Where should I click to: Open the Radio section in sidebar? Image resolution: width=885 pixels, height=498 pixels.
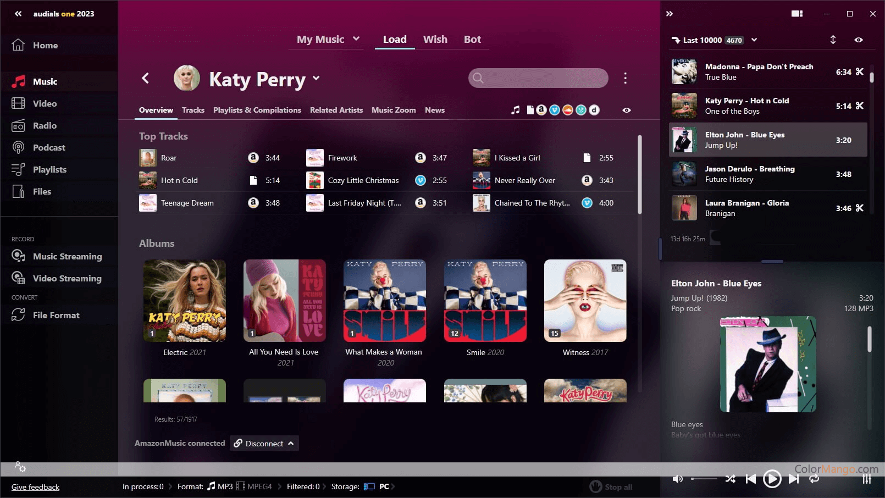pos(44,125)
